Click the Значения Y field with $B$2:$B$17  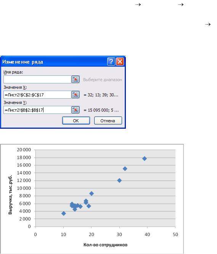(37, 110)
